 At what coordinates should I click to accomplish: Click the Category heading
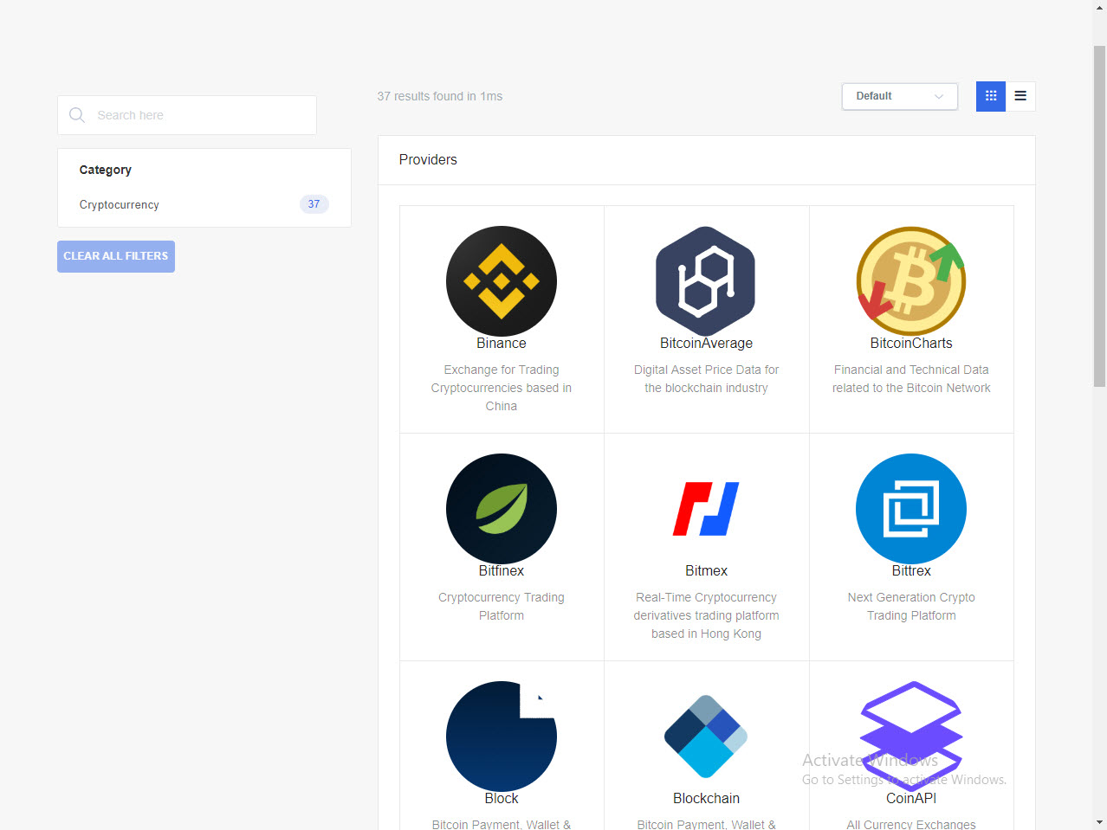coord(106,170)
